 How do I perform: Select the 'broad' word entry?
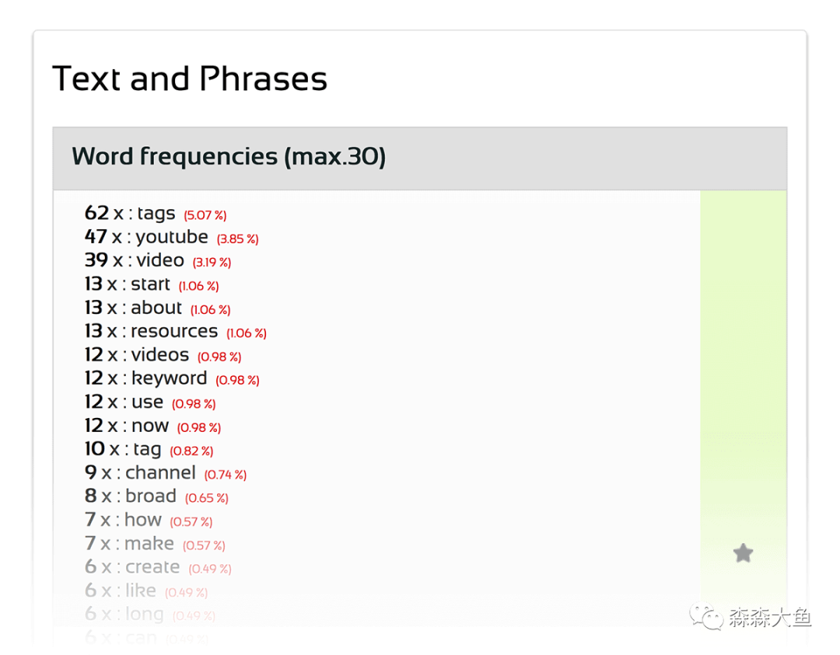150,496
